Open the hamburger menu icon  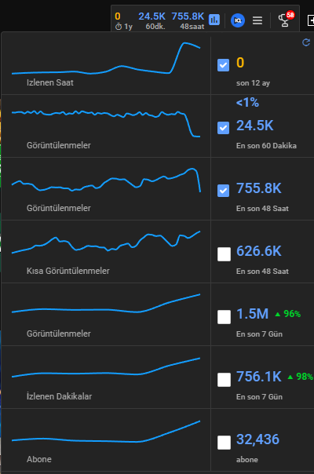[x=257, y=20]
